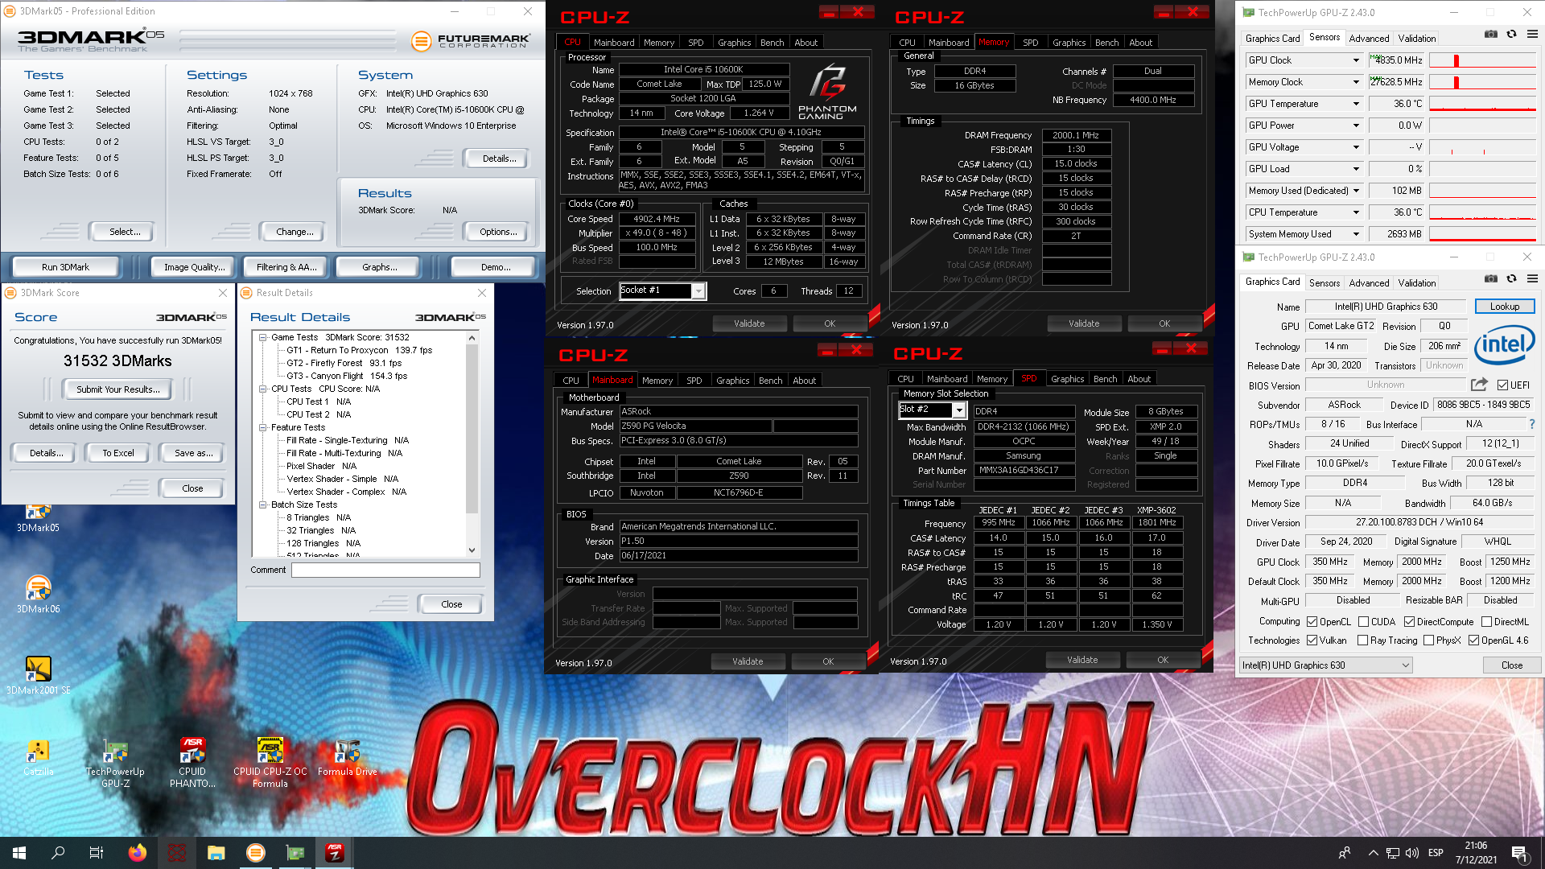Open the Intel UHD Graphics 630 selector dropdown
Screen dimensions: 1545x869
pyautogui.click(x=1325, y=665)
